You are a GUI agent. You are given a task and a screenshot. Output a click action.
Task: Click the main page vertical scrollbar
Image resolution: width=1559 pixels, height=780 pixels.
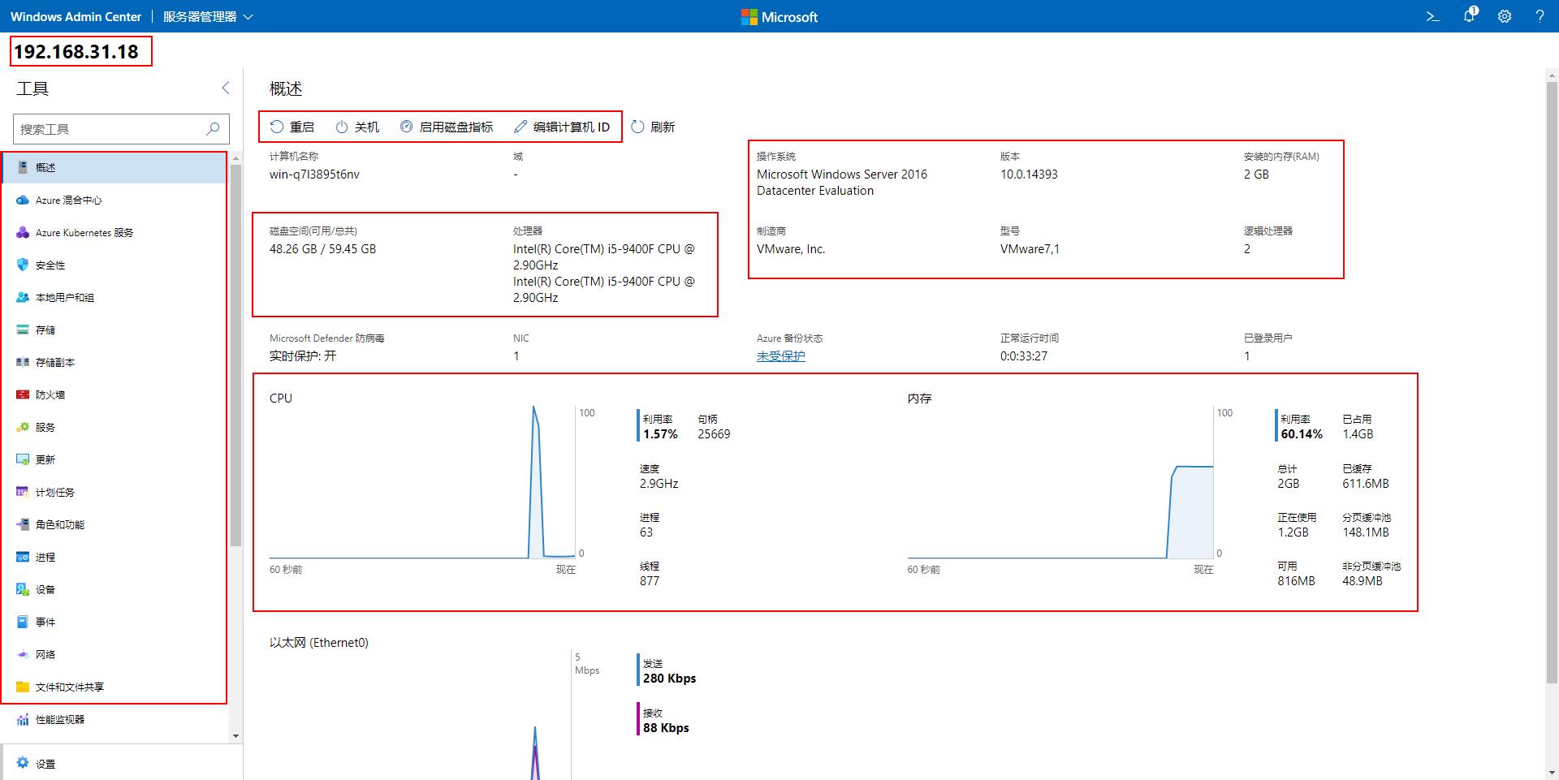(x=1552, y=381)
